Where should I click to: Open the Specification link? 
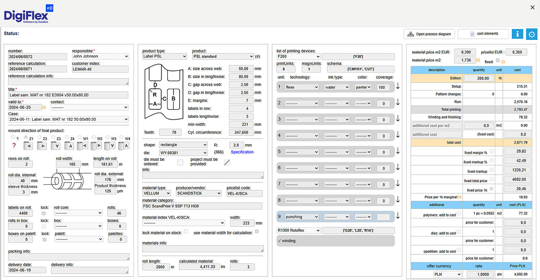pos(242,152)
